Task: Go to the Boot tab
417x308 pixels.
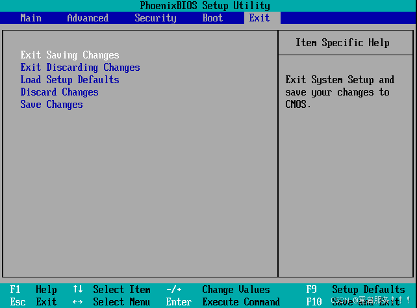Action: (x=212, y=18)
